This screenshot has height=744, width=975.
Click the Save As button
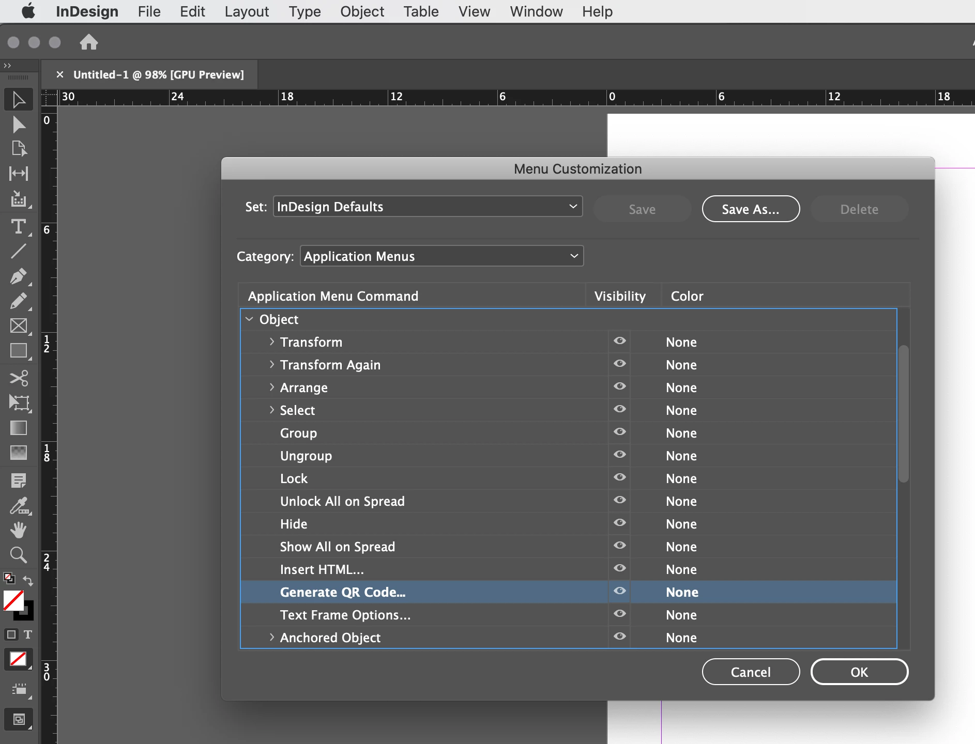coord(751,209)
